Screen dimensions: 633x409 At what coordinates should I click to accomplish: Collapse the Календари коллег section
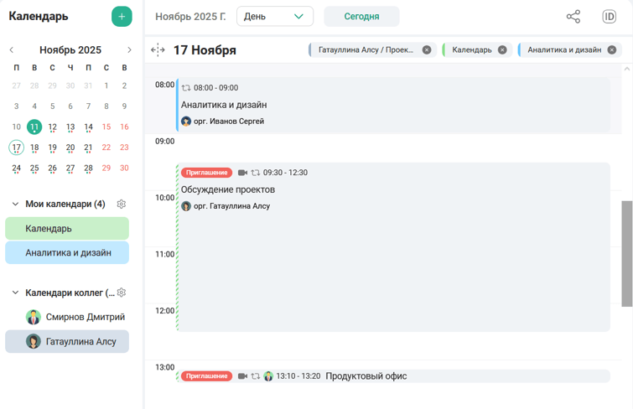pyautogui.click(x=15, y=293)
